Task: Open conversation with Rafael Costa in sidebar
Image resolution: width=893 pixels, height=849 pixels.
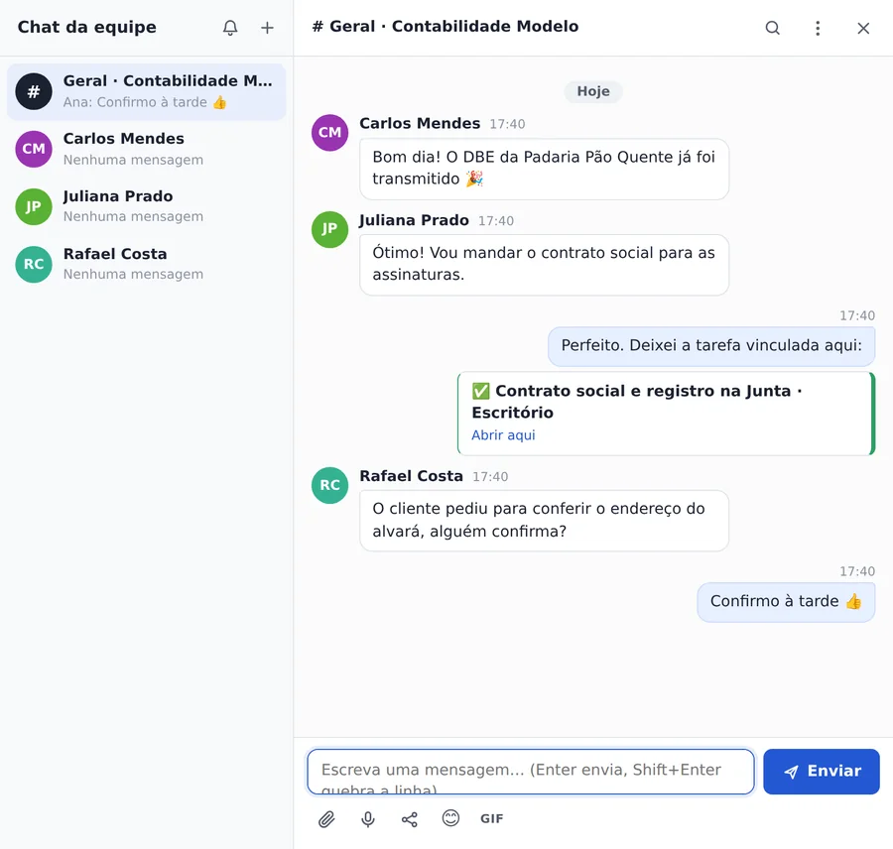Action: click(x=147, y=264)
